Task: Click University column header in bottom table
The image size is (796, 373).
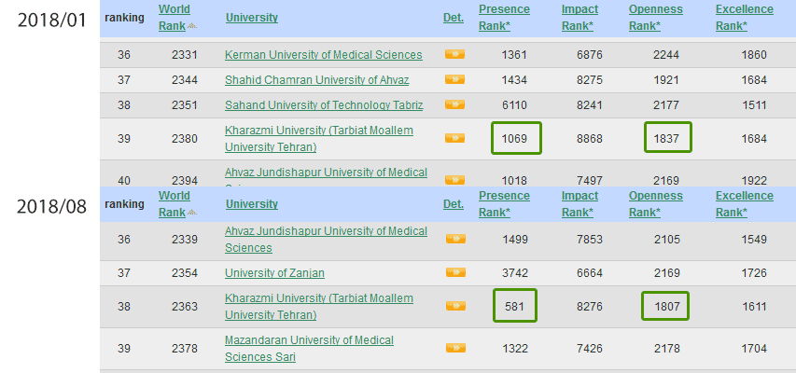Action: tap(252, 204)
